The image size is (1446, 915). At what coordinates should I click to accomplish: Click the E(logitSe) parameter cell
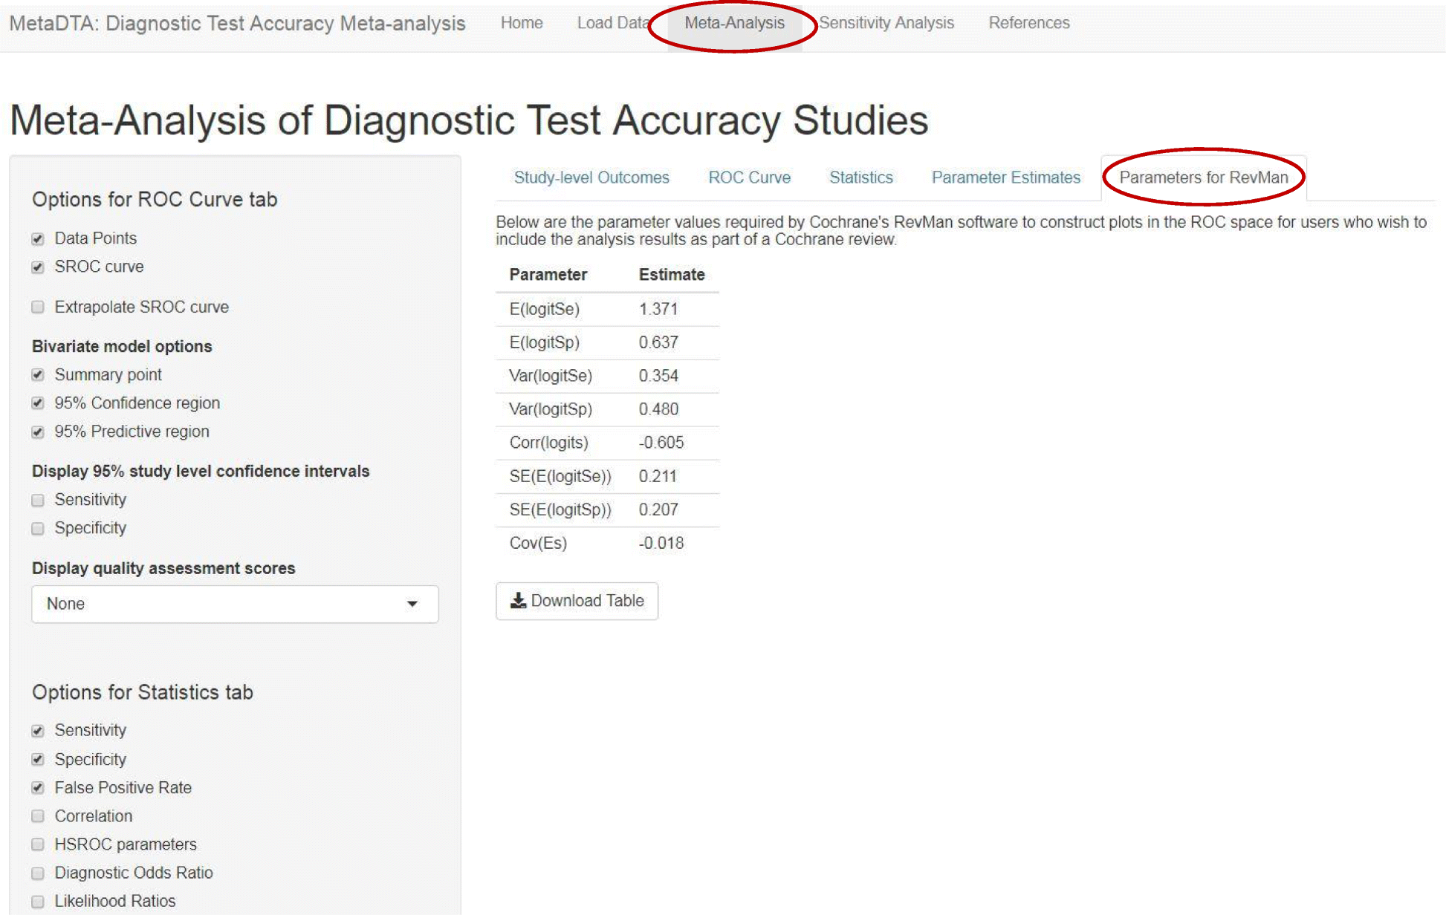[x=544, y=309]
